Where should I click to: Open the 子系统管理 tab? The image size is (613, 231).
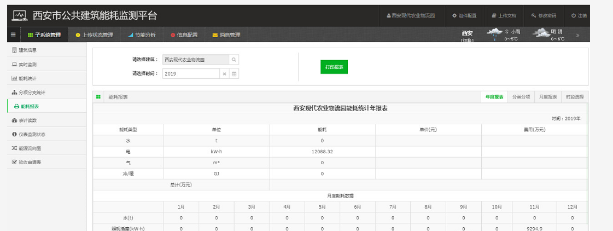tap(45, 35)
